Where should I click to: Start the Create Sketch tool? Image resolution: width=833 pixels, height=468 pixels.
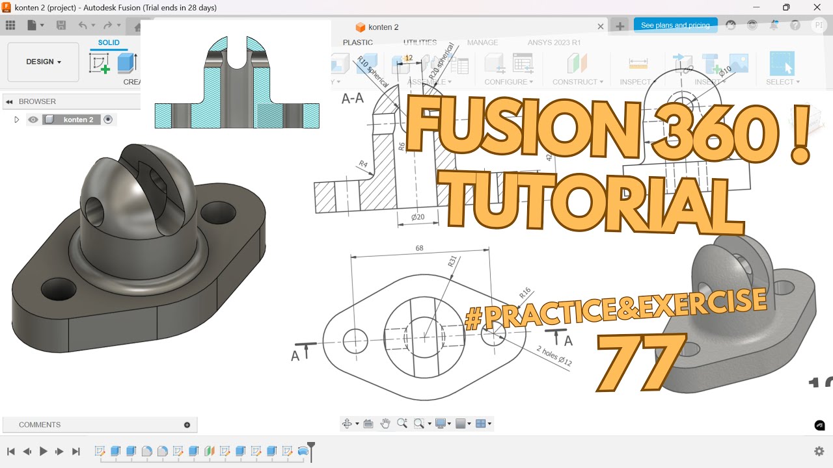pyautogui.click(x=99, y=63)
